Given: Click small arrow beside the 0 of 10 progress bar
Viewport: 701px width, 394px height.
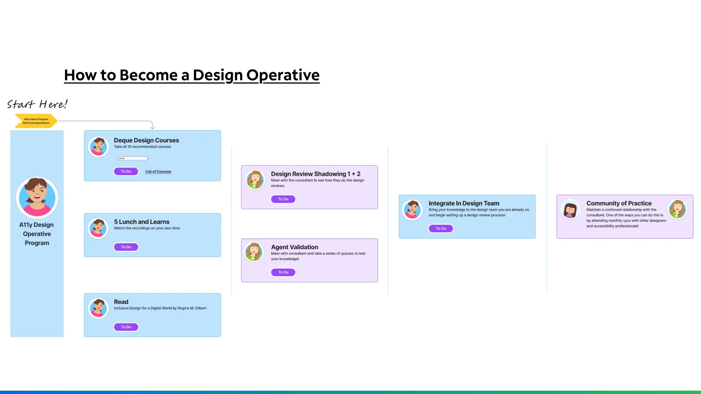Looking at the screenshot, I should coord(149,158).
